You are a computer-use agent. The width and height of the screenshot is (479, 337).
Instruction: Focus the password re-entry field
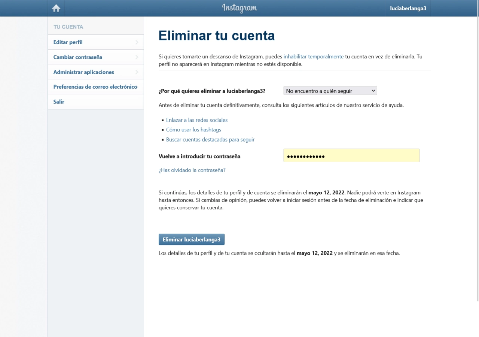351,155
